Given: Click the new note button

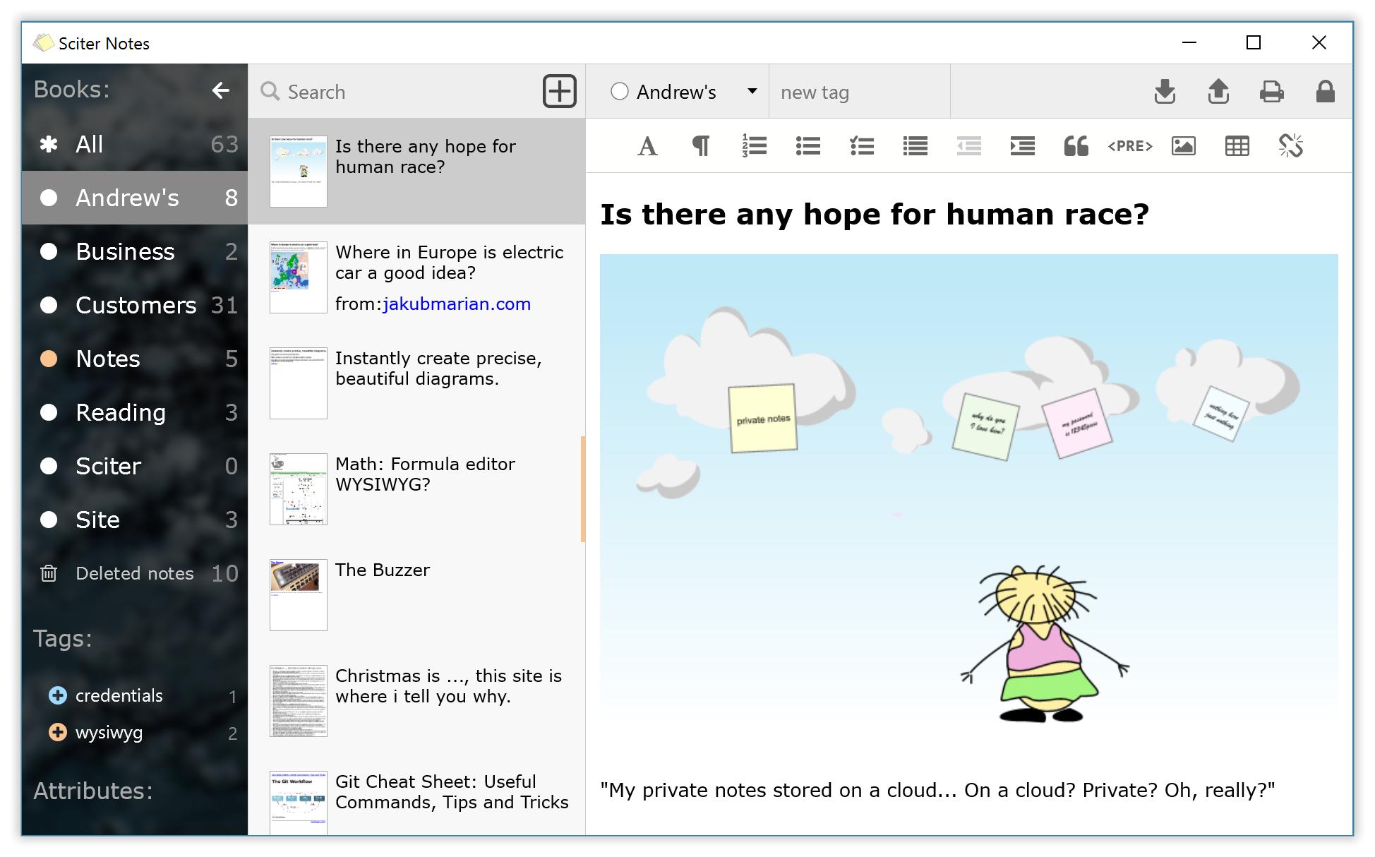Looking at the screenshot, I should 559,91.
